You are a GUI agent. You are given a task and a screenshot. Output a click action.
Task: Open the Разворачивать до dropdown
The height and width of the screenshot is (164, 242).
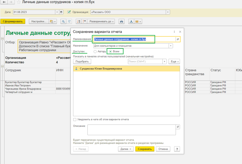(x=101, y=22)
